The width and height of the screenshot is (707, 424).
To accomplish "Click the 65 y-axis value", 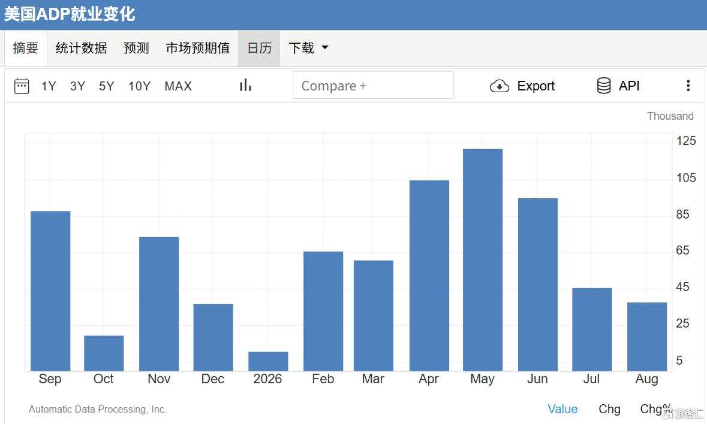I will [682, 250].
